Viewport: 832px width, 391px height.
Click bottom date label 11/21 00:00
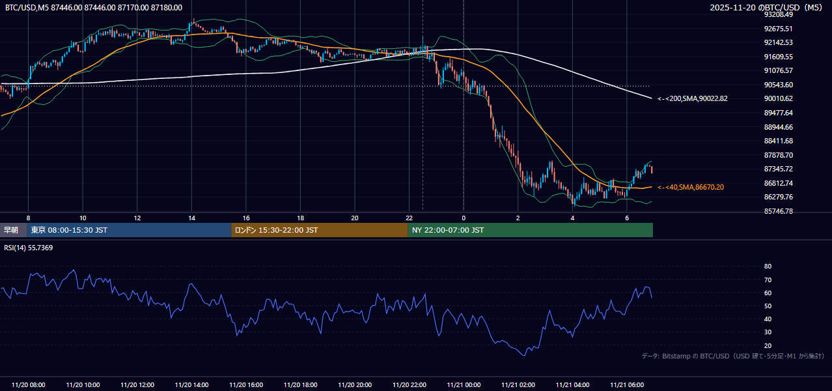pos(464,385)
